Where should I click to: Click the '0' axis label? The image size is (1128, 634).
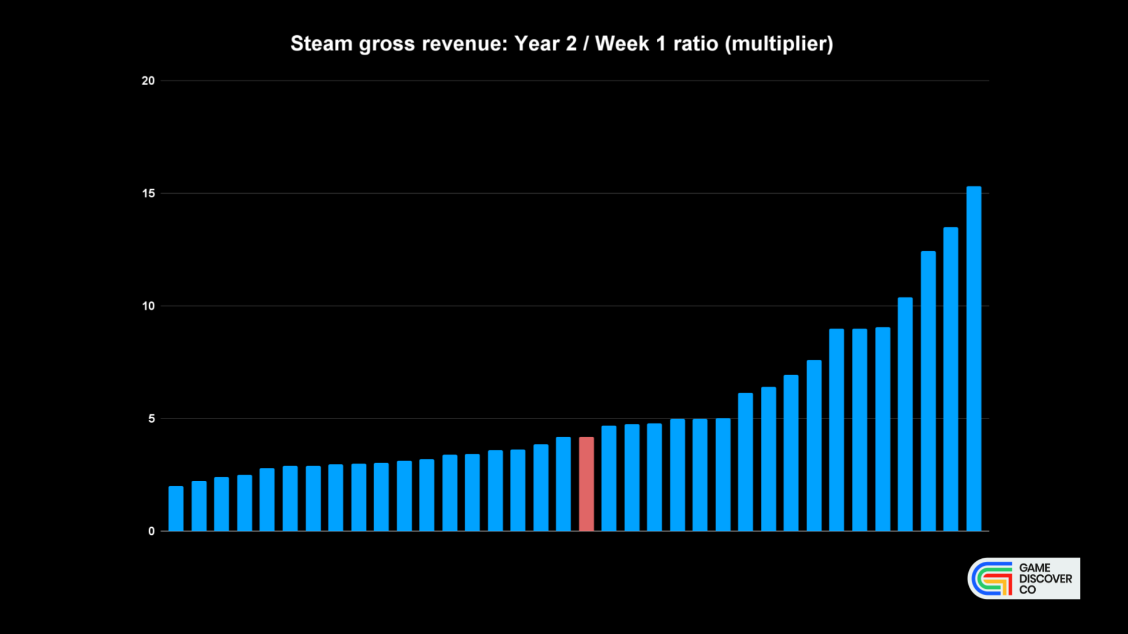[x=152, y=531]
